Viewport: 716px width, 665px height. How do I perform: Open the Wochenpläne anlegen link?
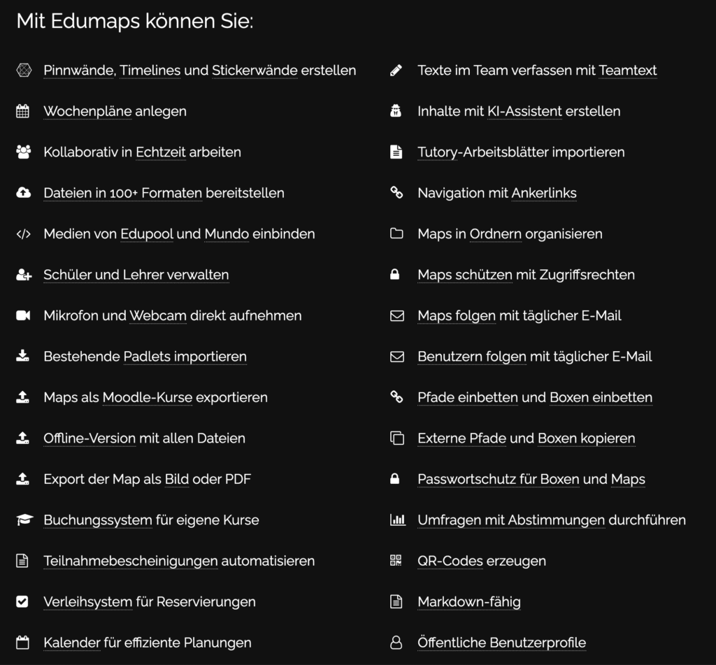click(115, 111)
